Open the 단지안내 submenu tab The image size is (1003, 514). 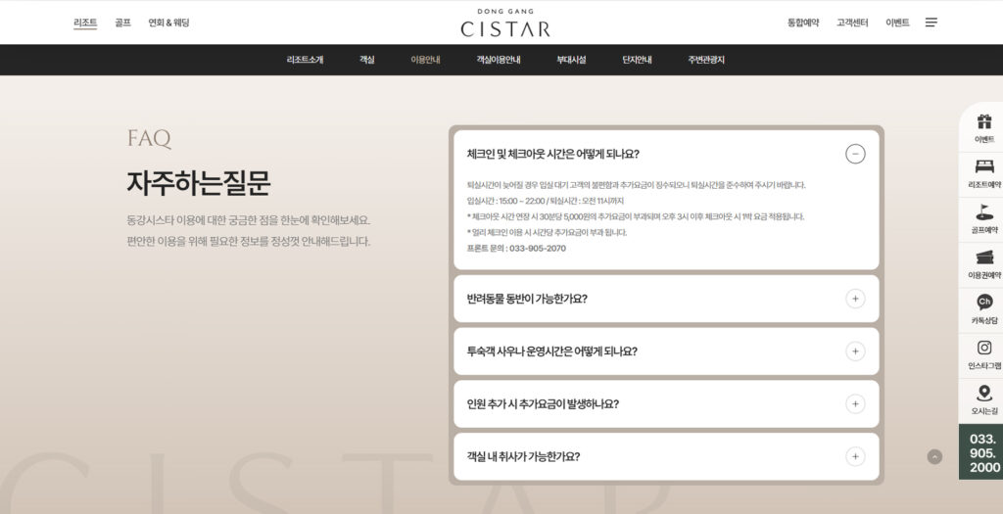click(x=637, y=60)
